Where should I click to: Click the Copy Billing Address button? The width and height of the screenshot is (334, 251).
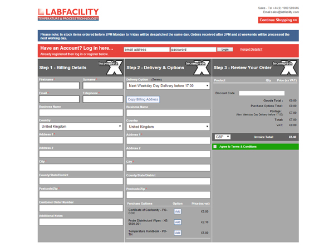143,99
